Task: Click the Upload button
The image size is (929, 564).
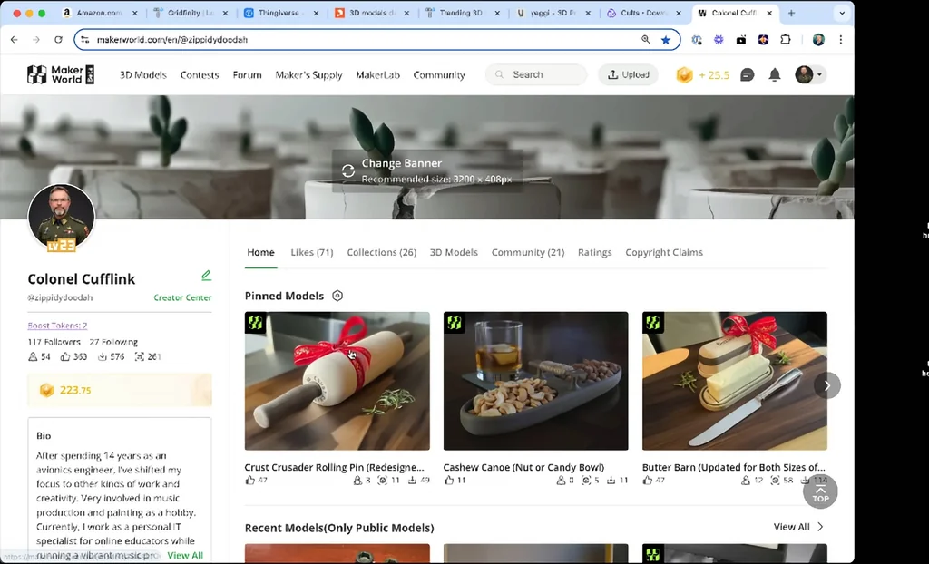Action: [x=628, y=74]
